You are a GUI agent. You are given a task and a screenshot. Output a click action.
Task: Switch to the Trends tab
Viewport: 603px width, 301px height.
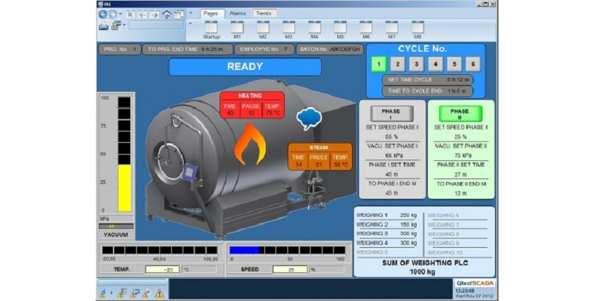264,13
